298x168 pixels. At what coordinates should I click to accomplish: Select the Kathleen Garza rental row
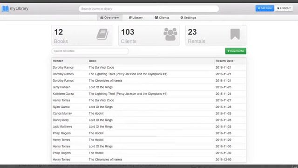pyautogui.click(x=149, y=94)
